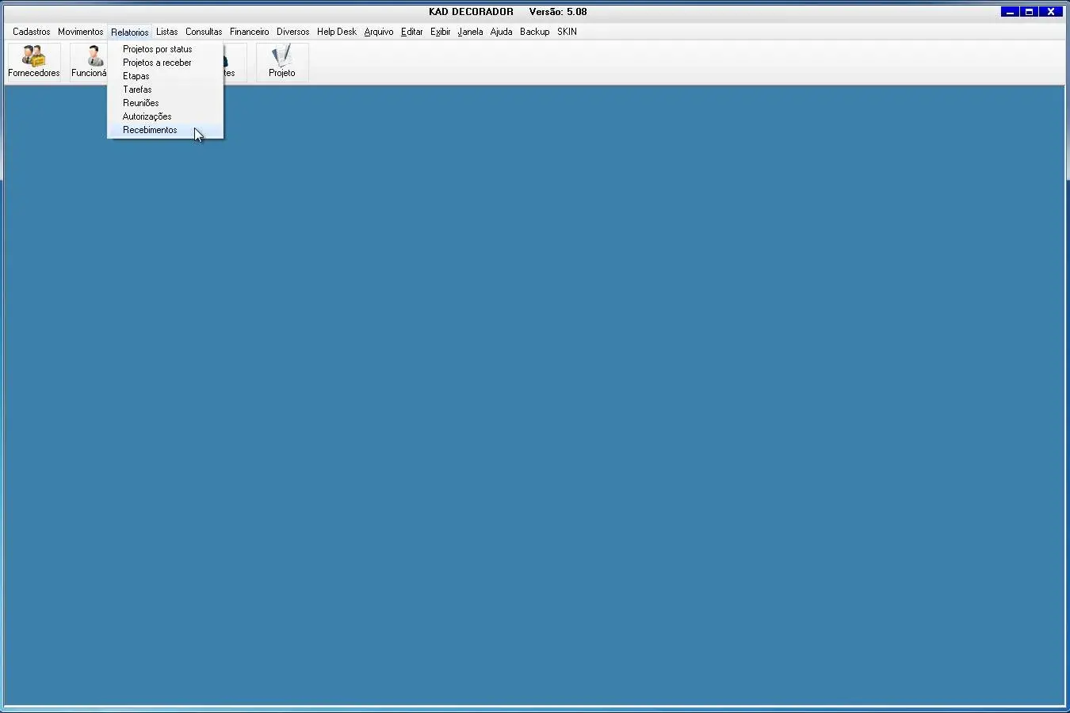
Task: Click the Funcionários toolbar icon
Action: tap(90, 62)
